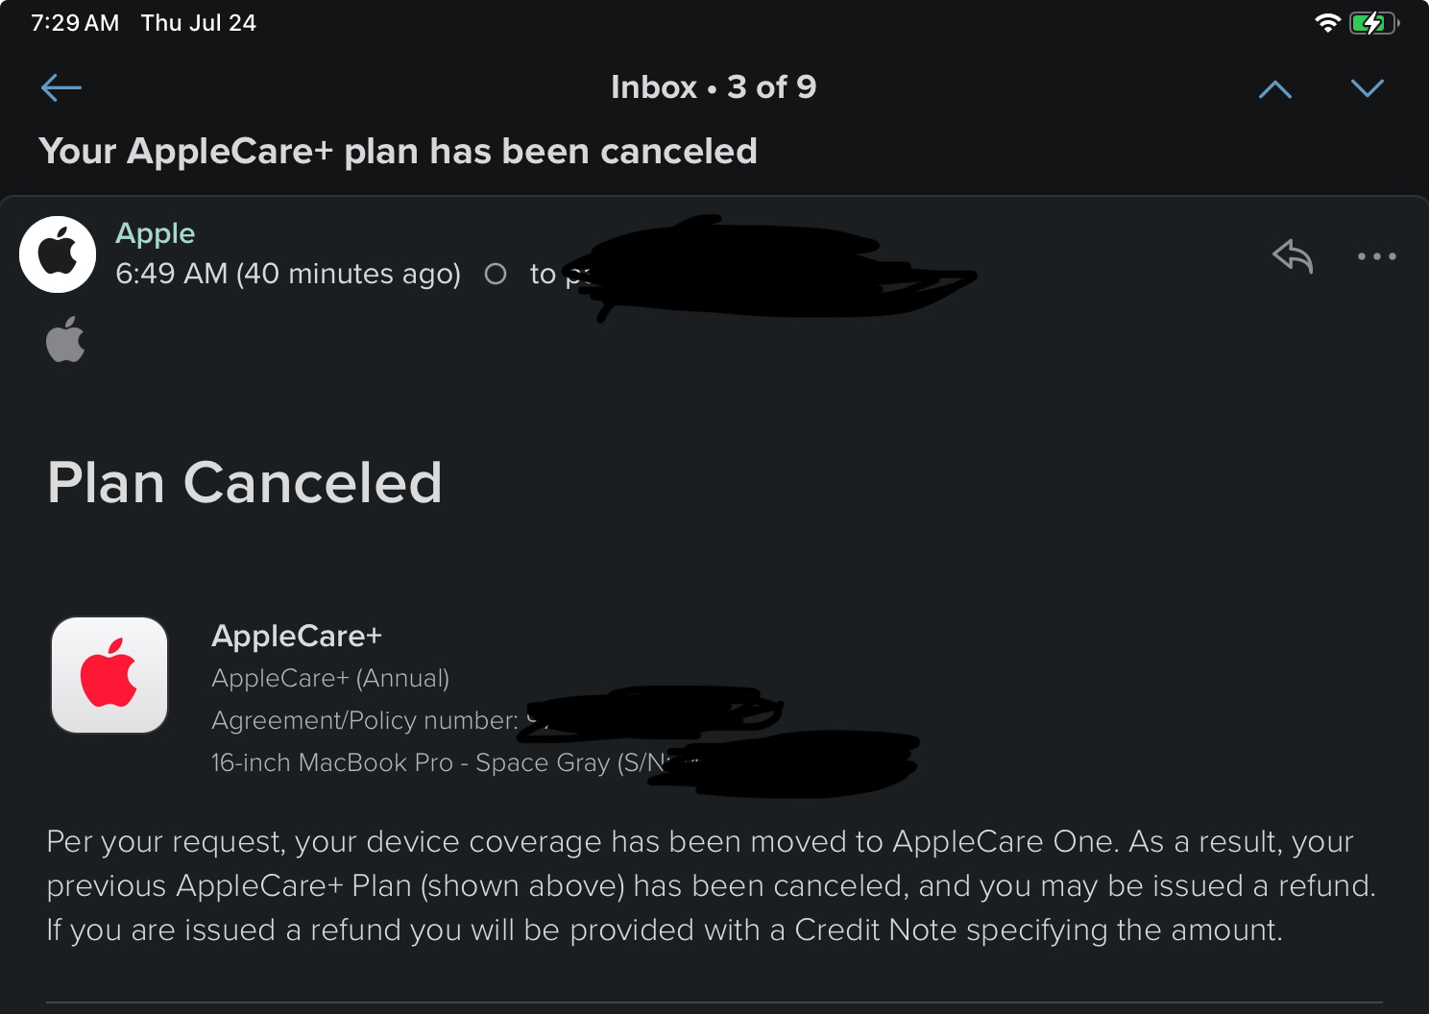Toggle the small circle beside the timestamp
1429x1014 pixels.
pos(496,275)
